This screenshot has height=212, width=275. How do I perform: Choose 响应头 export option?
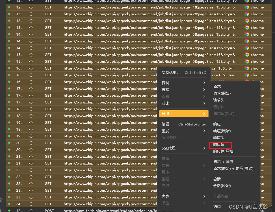pos(219,138)
